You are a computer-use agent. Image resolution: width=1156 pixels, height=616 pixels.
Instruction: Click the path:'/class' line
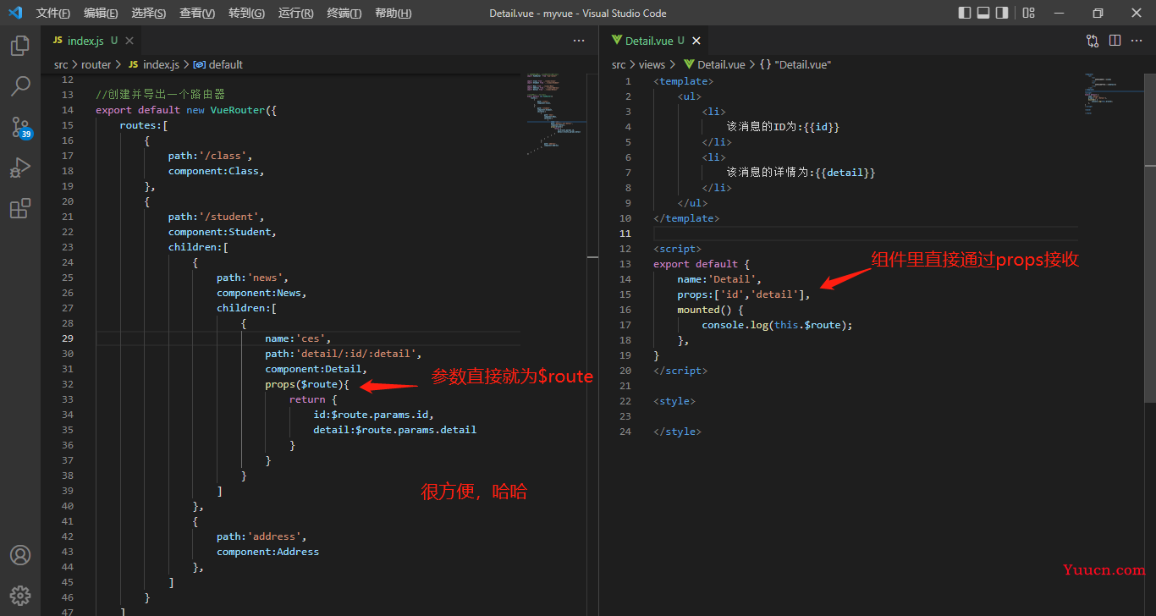210,156
